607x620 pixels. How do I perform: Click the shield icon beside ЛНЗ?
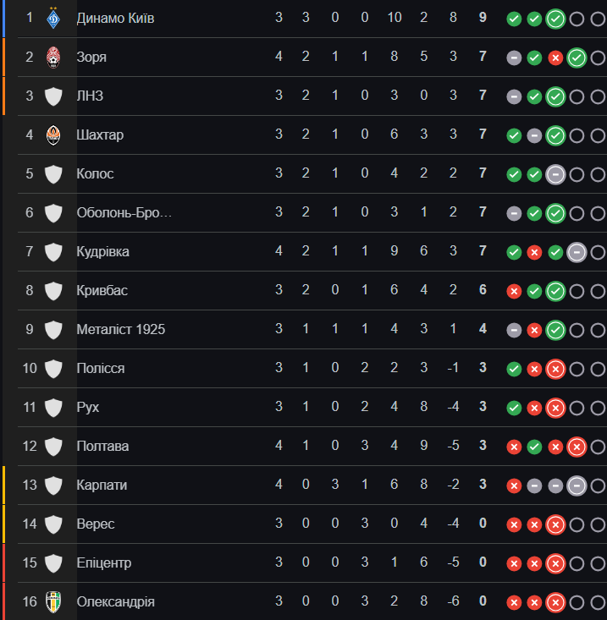[53, 96]
